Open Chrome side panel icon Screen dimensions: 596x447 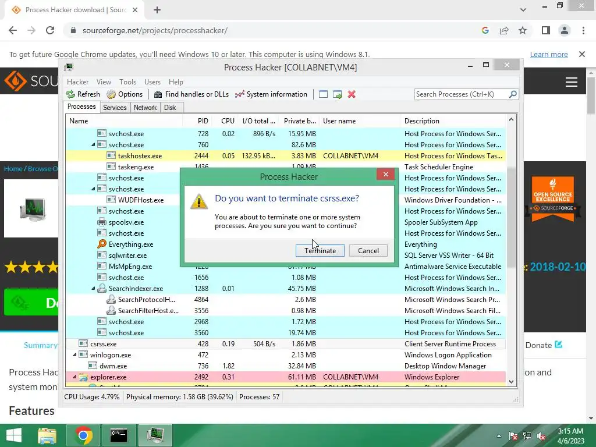coord(546,30)
